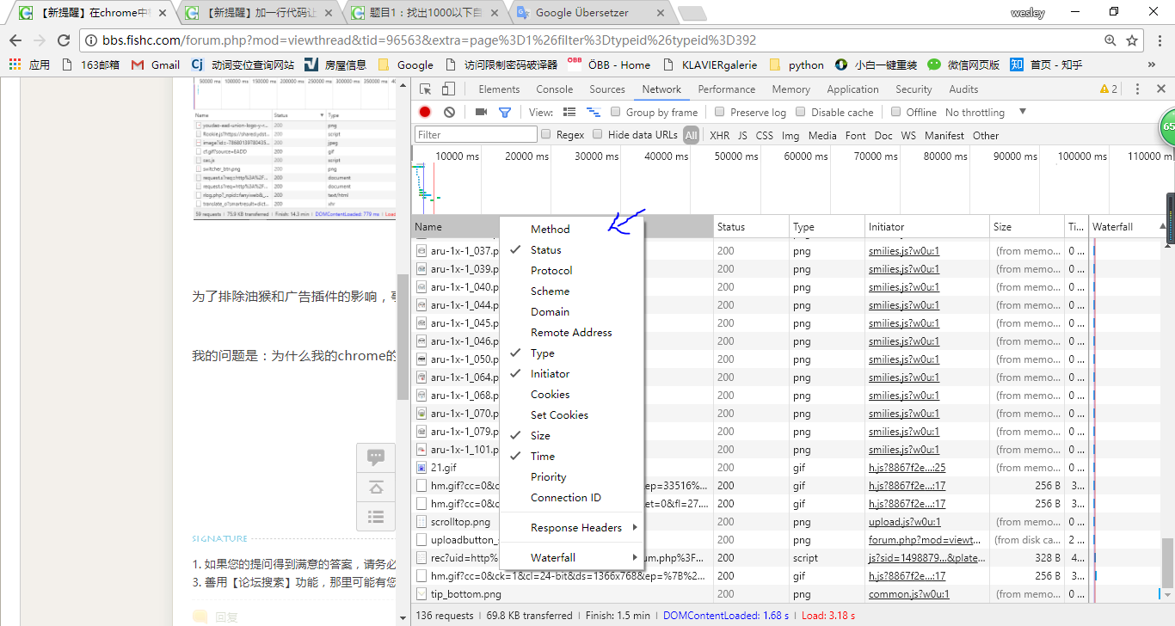Show more bookmarks overflow chevron

click(1152, 64)
